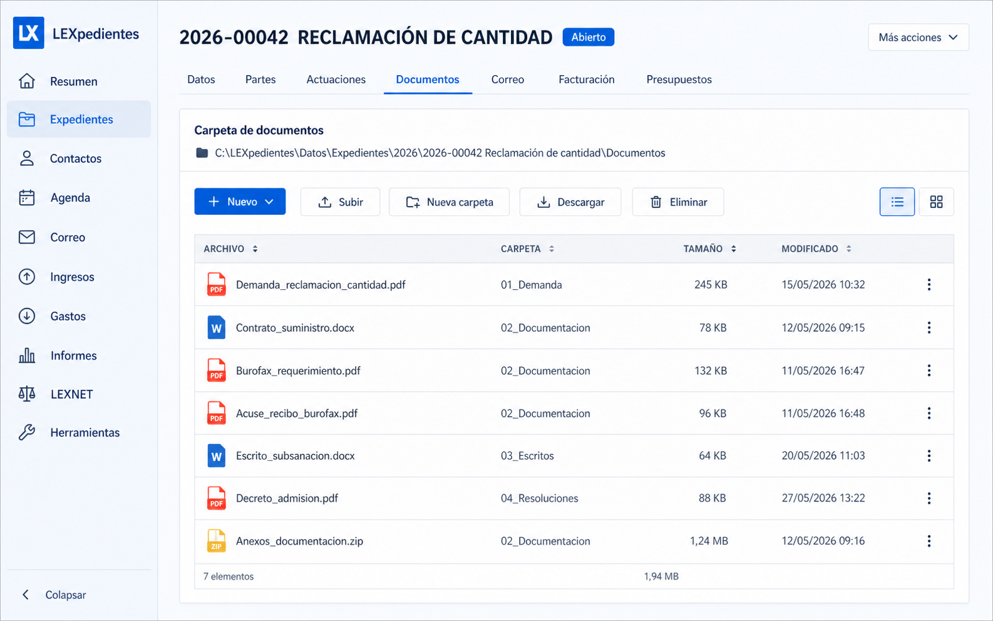Open LEXNET scales icon
The height and width of the screenshot is (621, 993).
pos(27,394)
